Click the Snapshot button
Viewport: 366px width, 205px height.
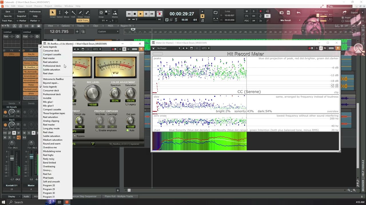[21, 16]
